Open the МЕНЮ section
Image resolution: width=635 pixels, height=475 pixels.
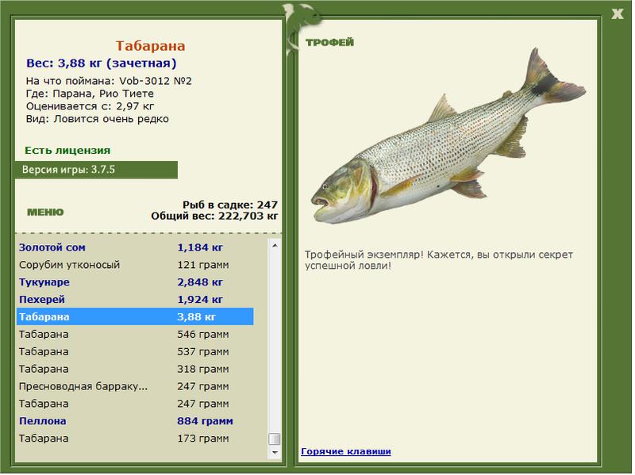(x=45, y=213)
